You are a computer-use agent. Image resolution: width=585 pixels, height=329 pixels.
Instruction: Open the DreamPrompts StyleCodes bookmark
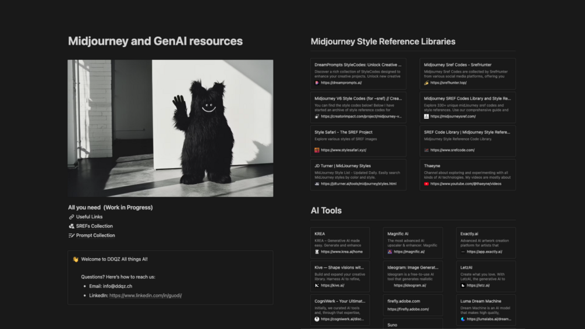[358, 73]
